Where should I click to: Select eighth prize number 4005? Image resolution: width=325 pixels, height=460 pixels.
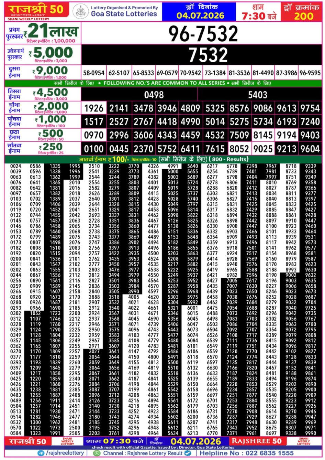tap(134, 297)
